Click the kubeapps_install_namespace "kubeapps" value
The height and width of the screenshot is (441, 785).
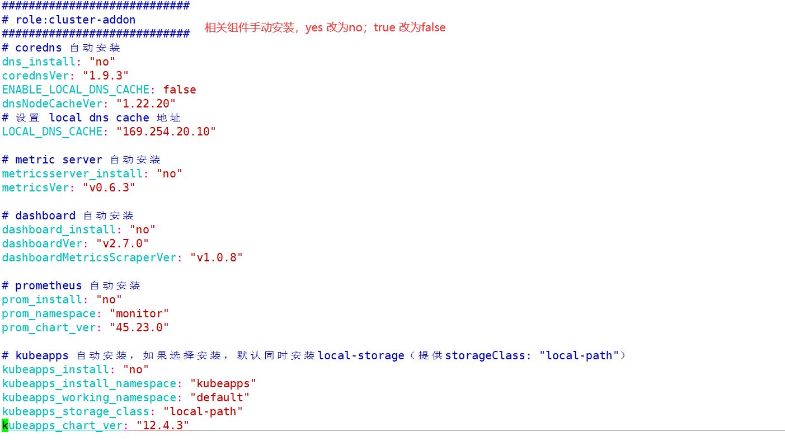click(x=223, y=383)
